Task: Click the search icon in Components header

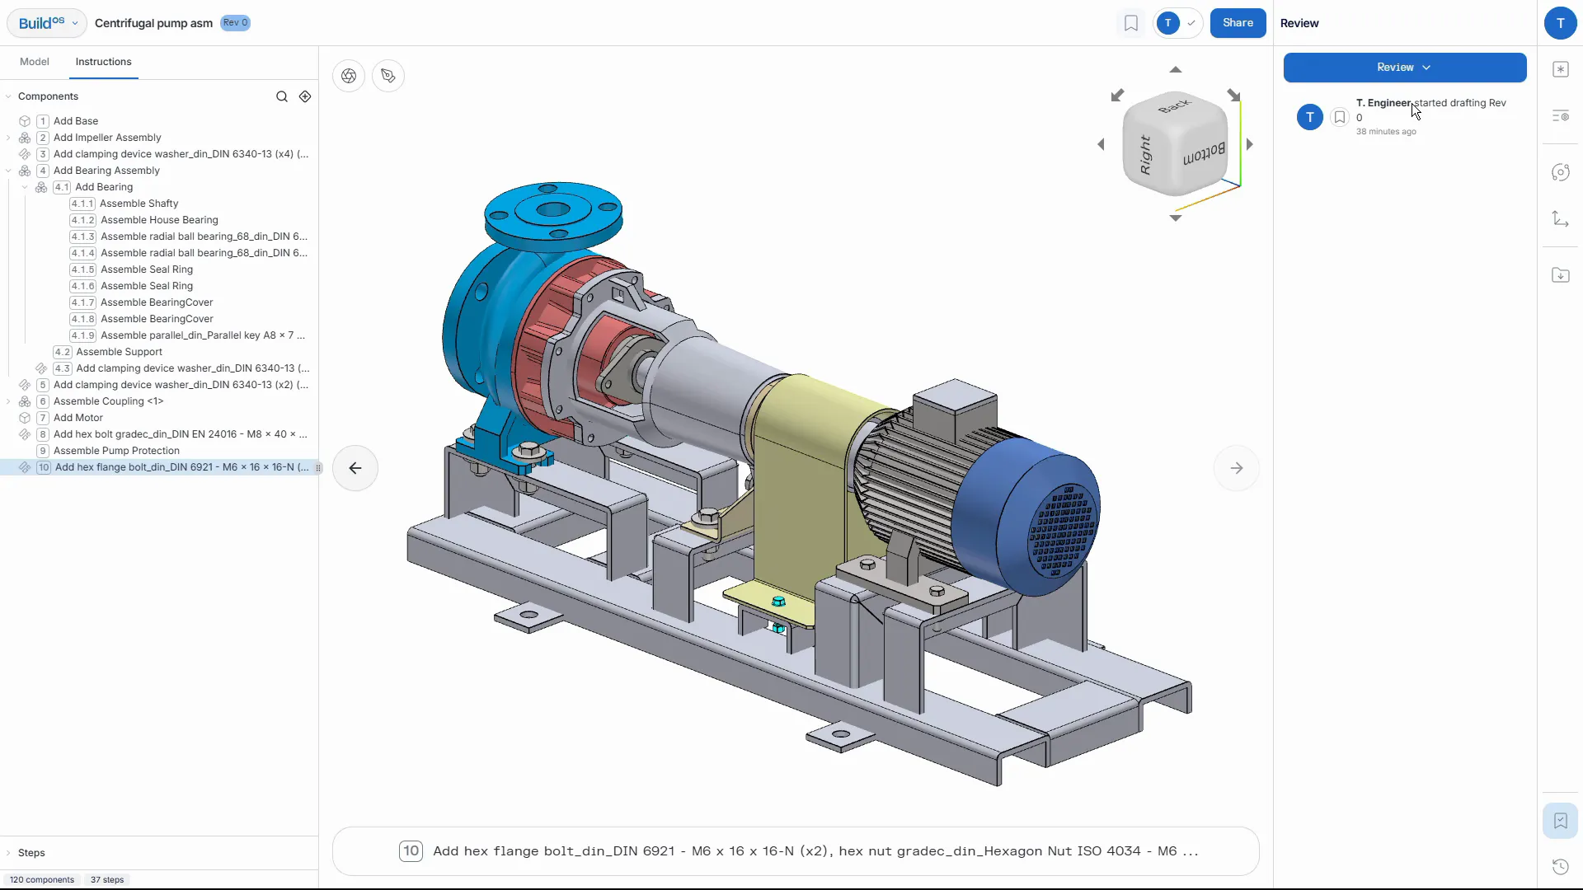Action: point(282,96)
